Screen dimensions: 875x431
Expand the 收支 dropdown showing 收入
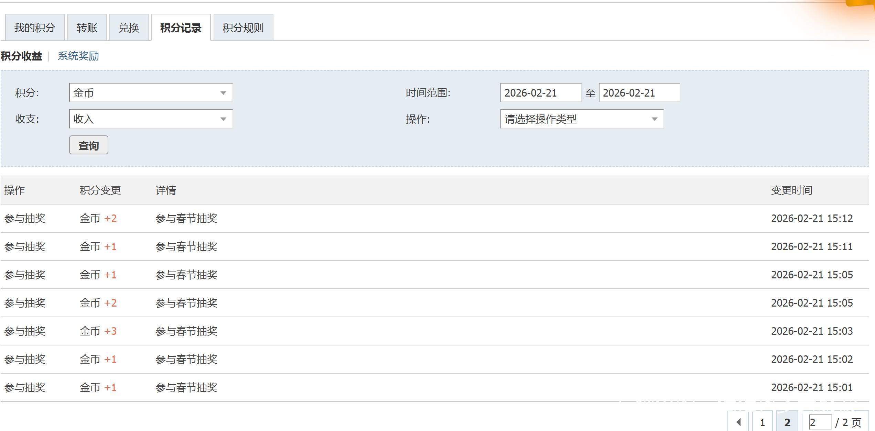[151, 119]
